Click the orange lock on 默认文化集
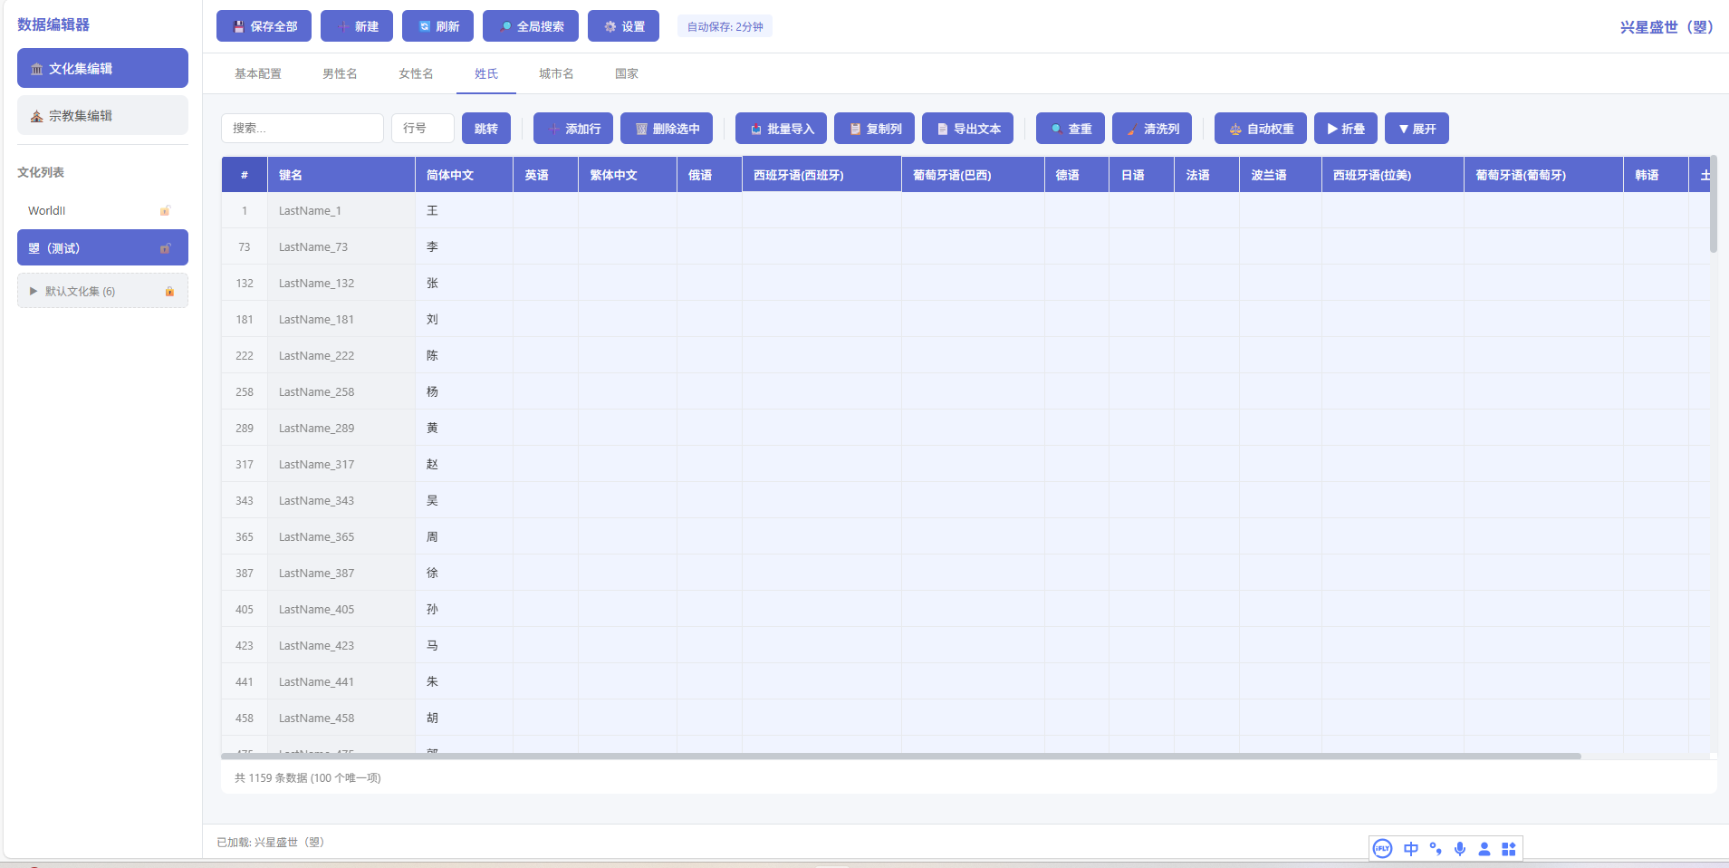The image size is (1729, 868). pos(169,291)
